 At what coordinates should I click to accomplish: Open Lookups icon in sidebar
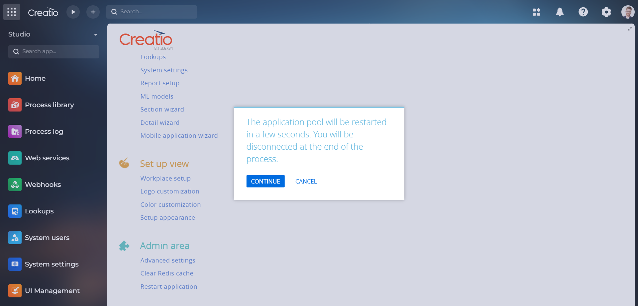pos(15,211)
